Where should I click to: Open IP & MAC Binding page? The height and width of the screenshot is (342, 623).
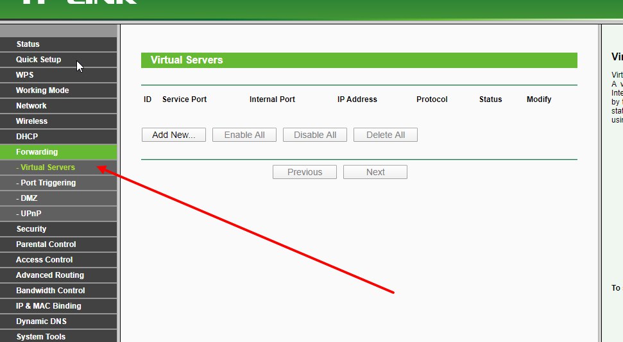click(58, 306)
